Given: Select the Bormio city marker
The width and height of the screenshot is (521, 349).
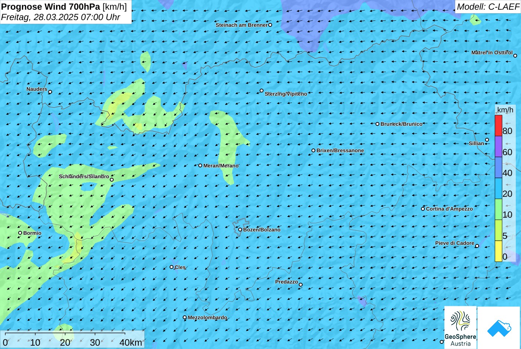Looking at the screenshot, I should coord(20,233).
